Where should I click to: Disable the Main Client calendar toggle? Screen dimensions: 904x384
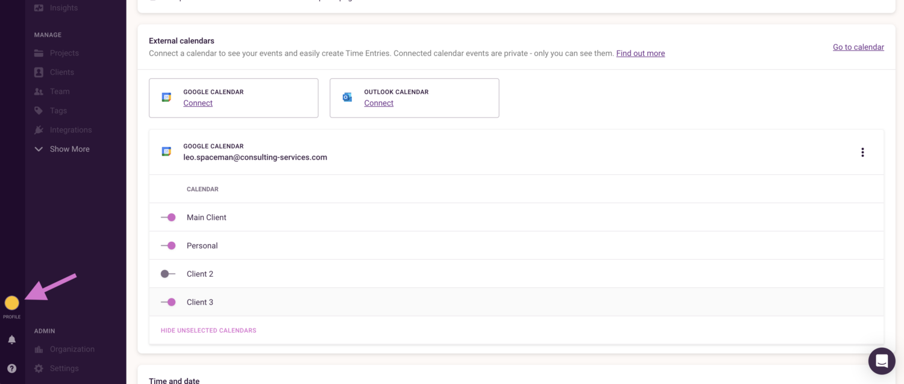click(x=168, y=218)
